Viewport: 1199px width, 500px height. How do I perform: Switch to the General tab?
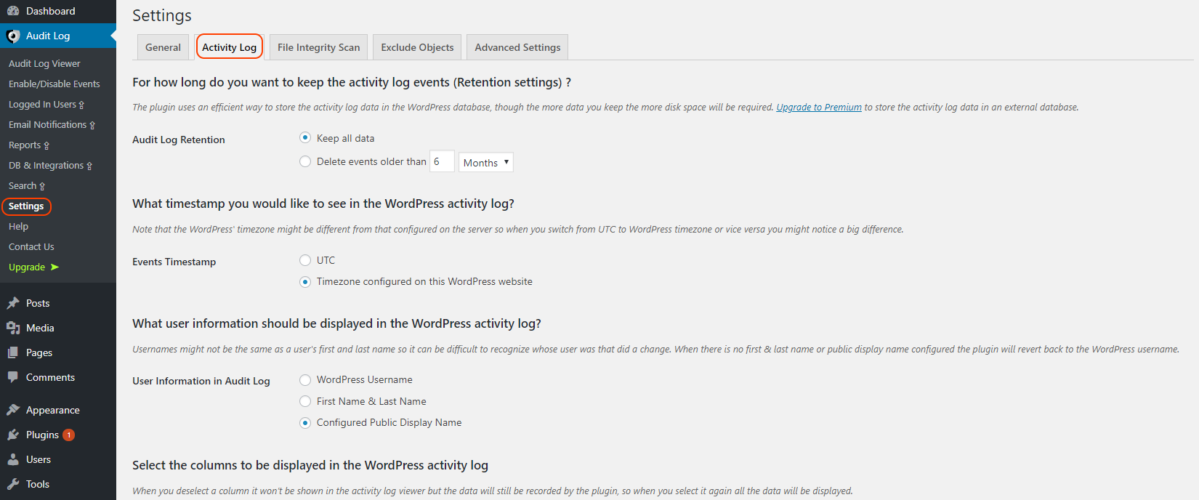pos(163,47)
